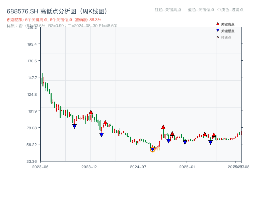Click the blue triangle icon in the legend
This screenshot has width=268, height=201.
218,30
